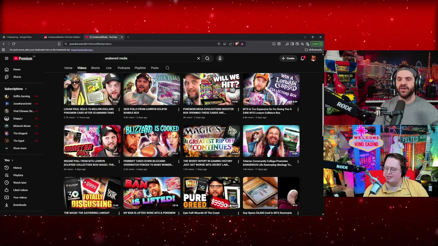Expand the Subscriptions section chevron
The width and height of the screenshot is (438, 246).
pyautogui.click(x=26, y=89)
